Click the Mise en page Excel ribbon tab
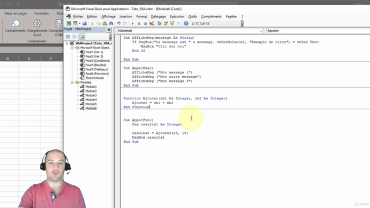 coord(16,13)
